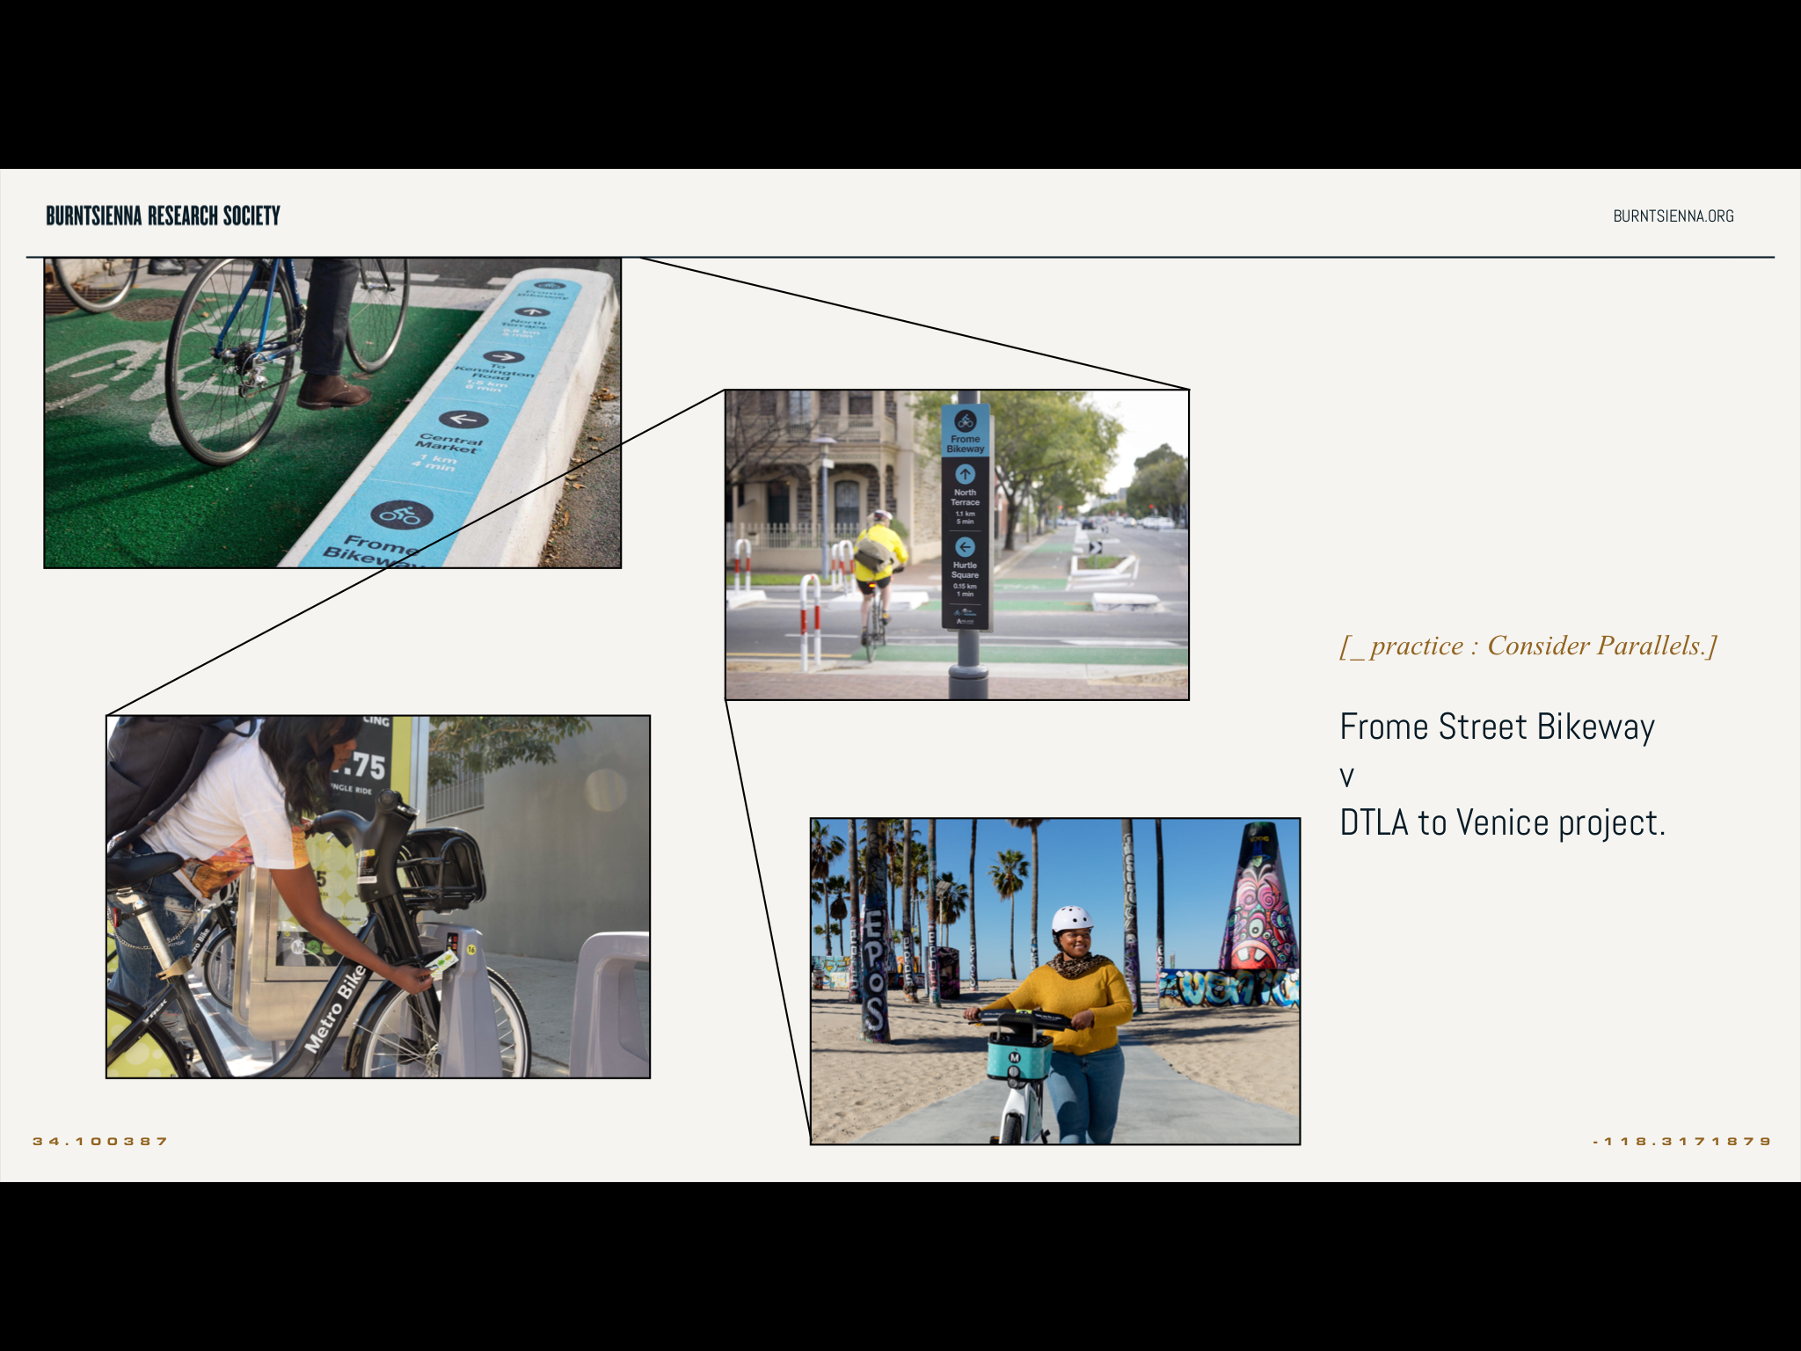Select the Frome Bikeway signpost photo
Screen dimensions: 1801x1351
click(957, 544)
